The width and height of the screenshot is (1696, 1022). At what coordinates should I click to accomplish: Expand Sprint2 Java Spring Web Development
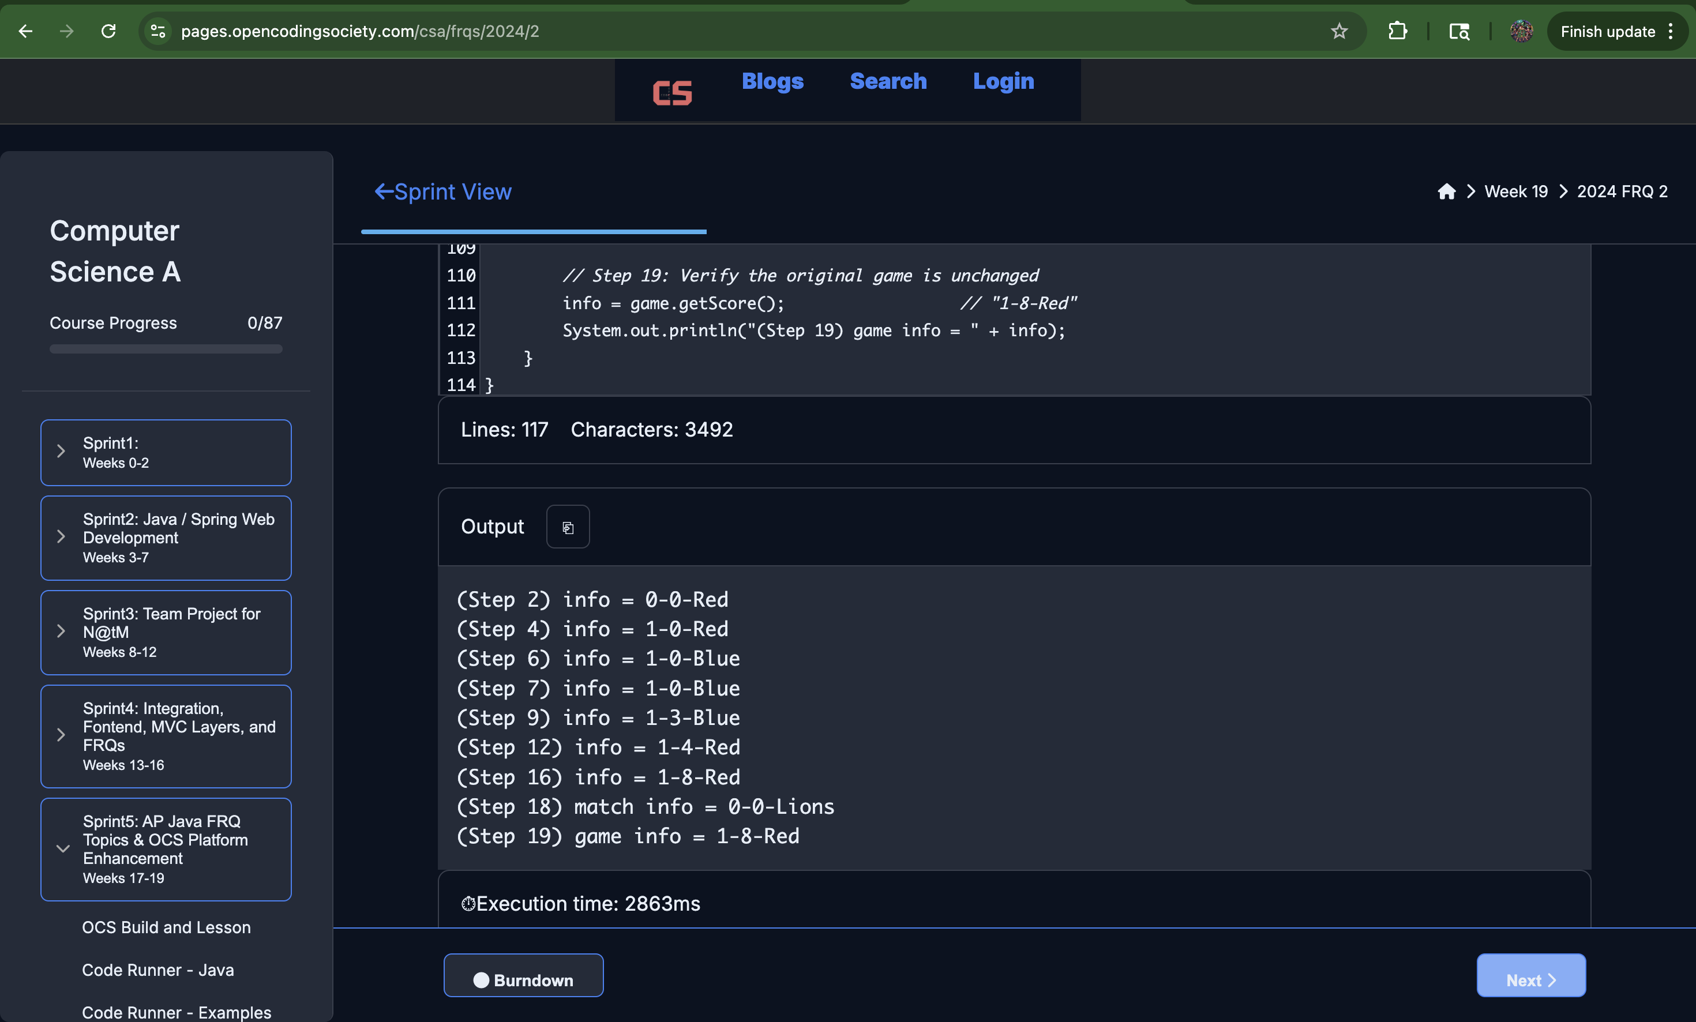click(165, 538)
